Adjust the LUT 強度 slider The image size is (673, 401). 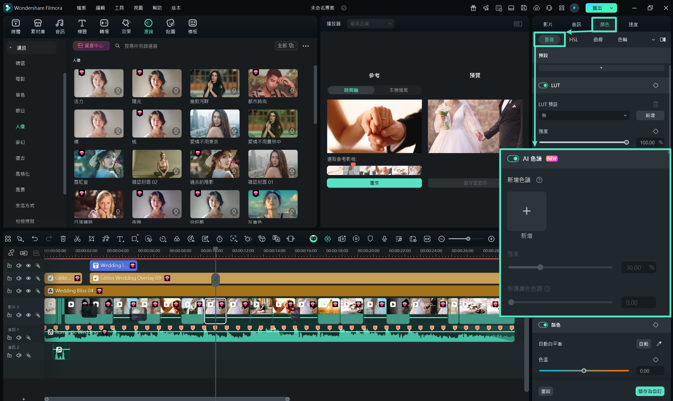(x=584, y=142)
